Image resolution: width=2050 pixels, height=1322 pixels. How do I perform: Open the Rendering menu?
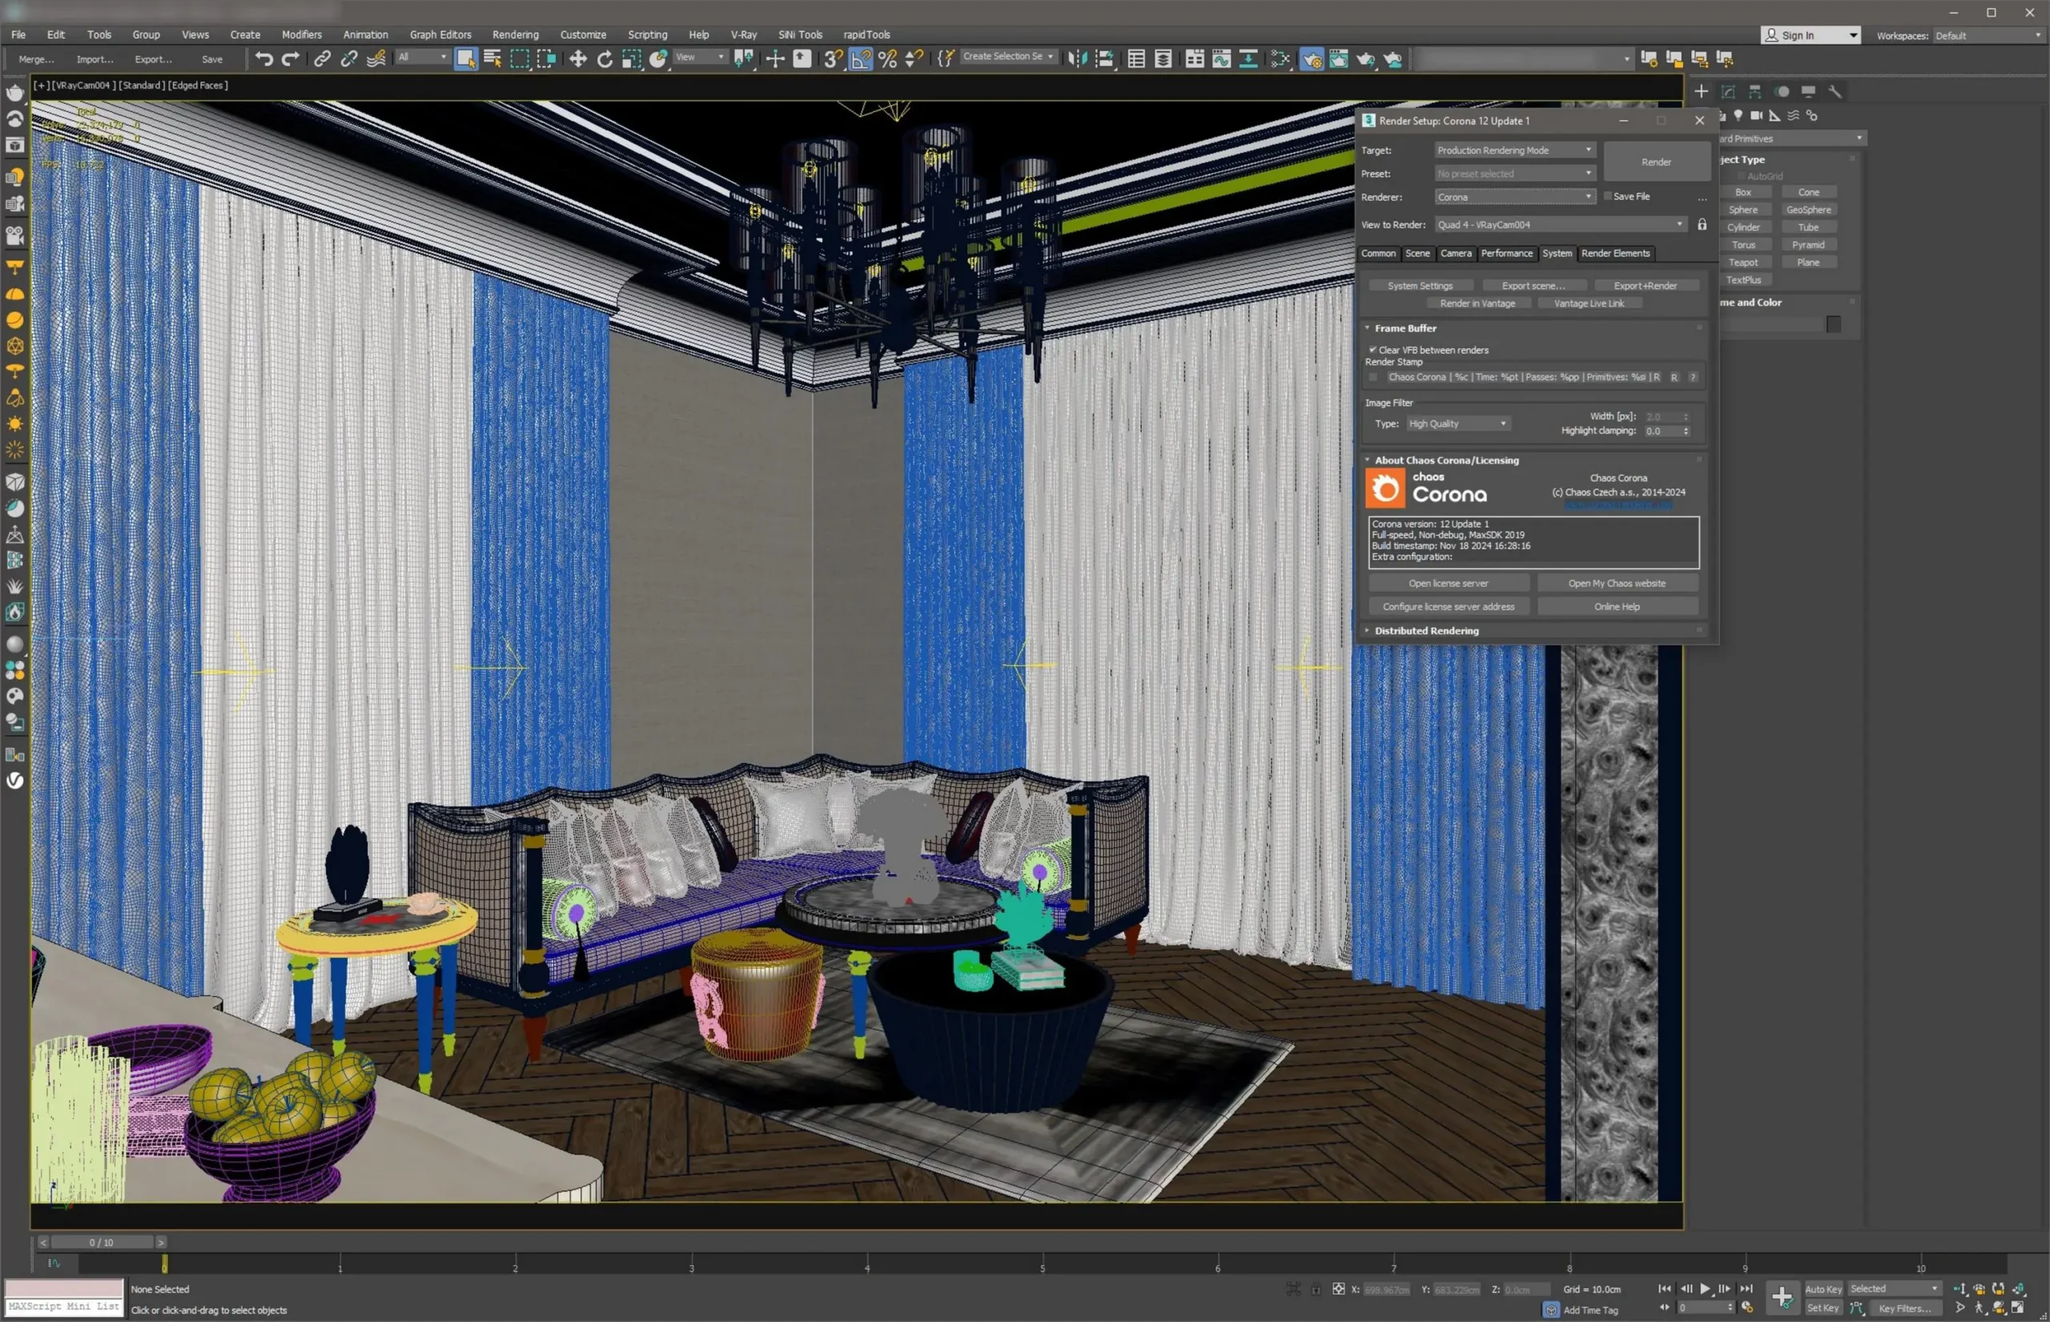coord(515,34)
